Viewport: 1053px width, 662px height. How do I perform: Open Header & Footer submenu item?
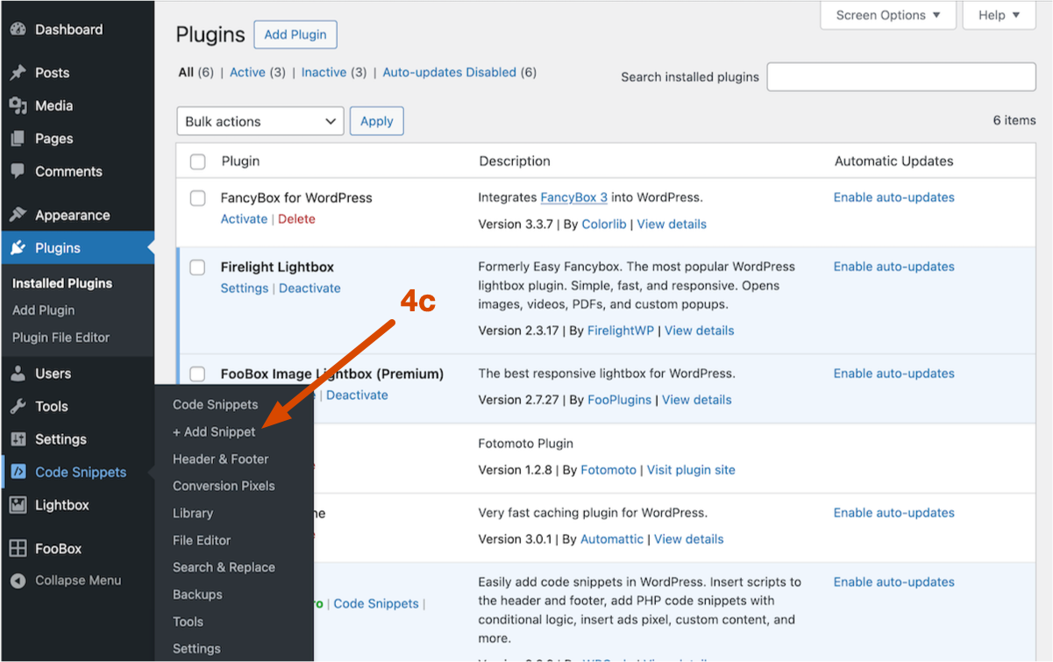click(x=221, y=459)
